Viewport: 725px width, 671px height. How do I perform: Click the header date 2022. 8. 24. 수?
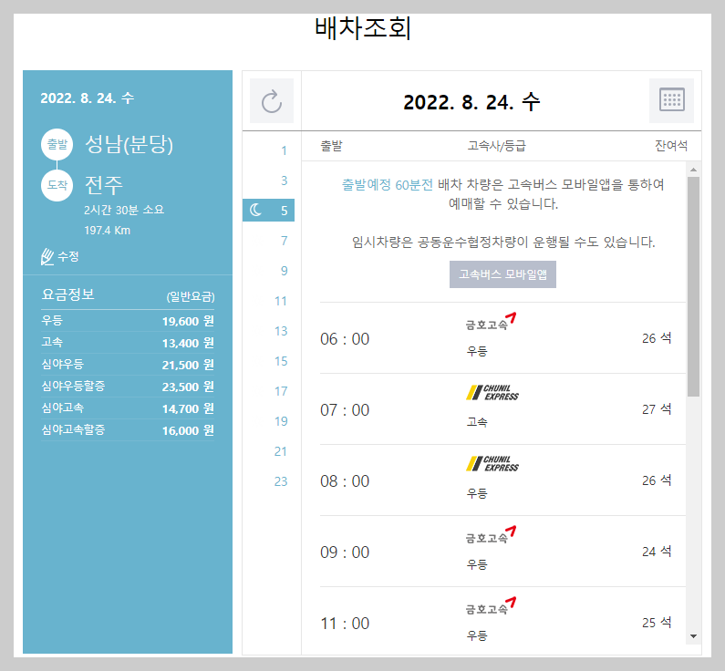click(471, 102)
